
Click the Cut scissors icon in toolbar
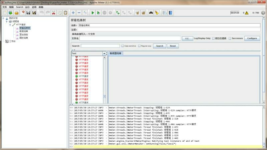click(53, 13)
